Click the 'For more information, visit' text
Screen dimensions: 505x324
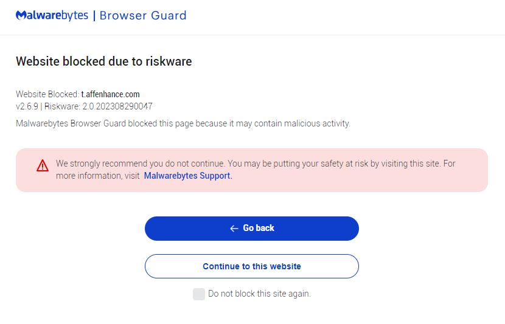coord(97,176)
